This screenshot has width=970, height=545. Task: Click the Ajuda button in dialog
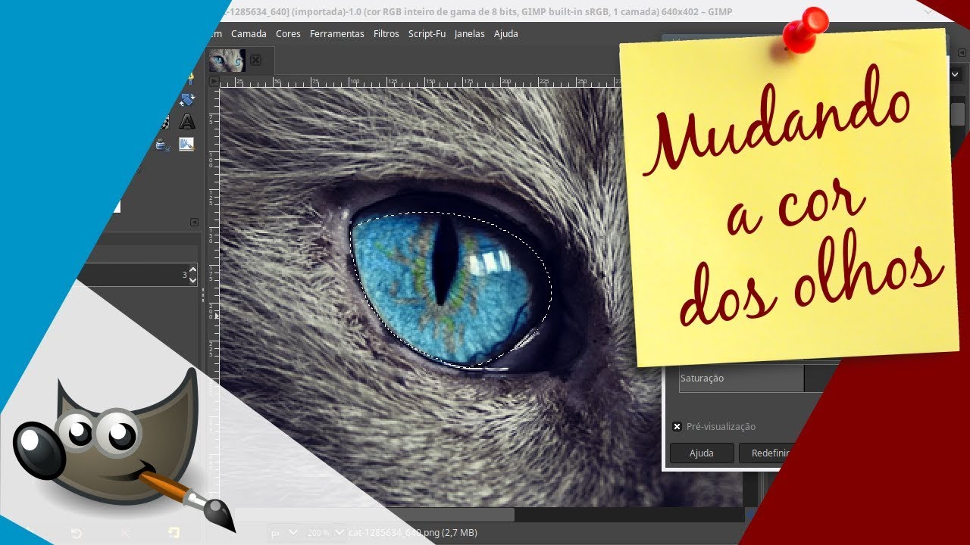coord(702,453)
